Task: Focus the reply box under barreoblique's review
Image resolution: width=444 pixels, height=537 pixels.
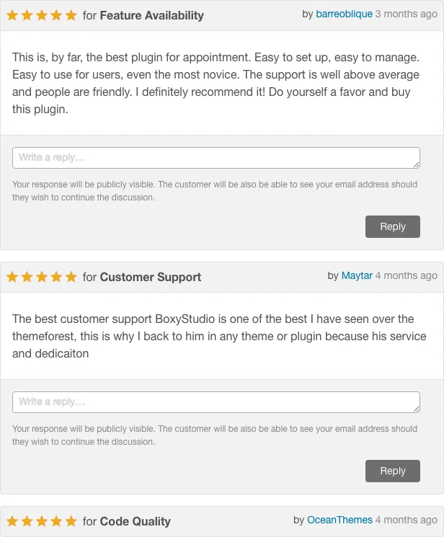Action: coord(216,158)
